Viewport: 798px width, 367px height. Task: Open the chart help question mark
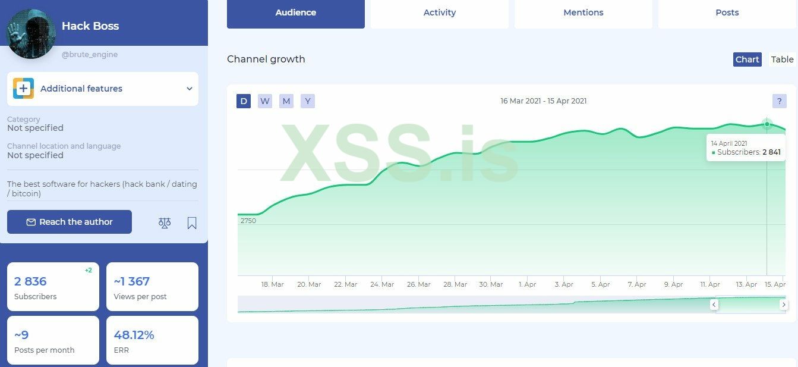779,101
